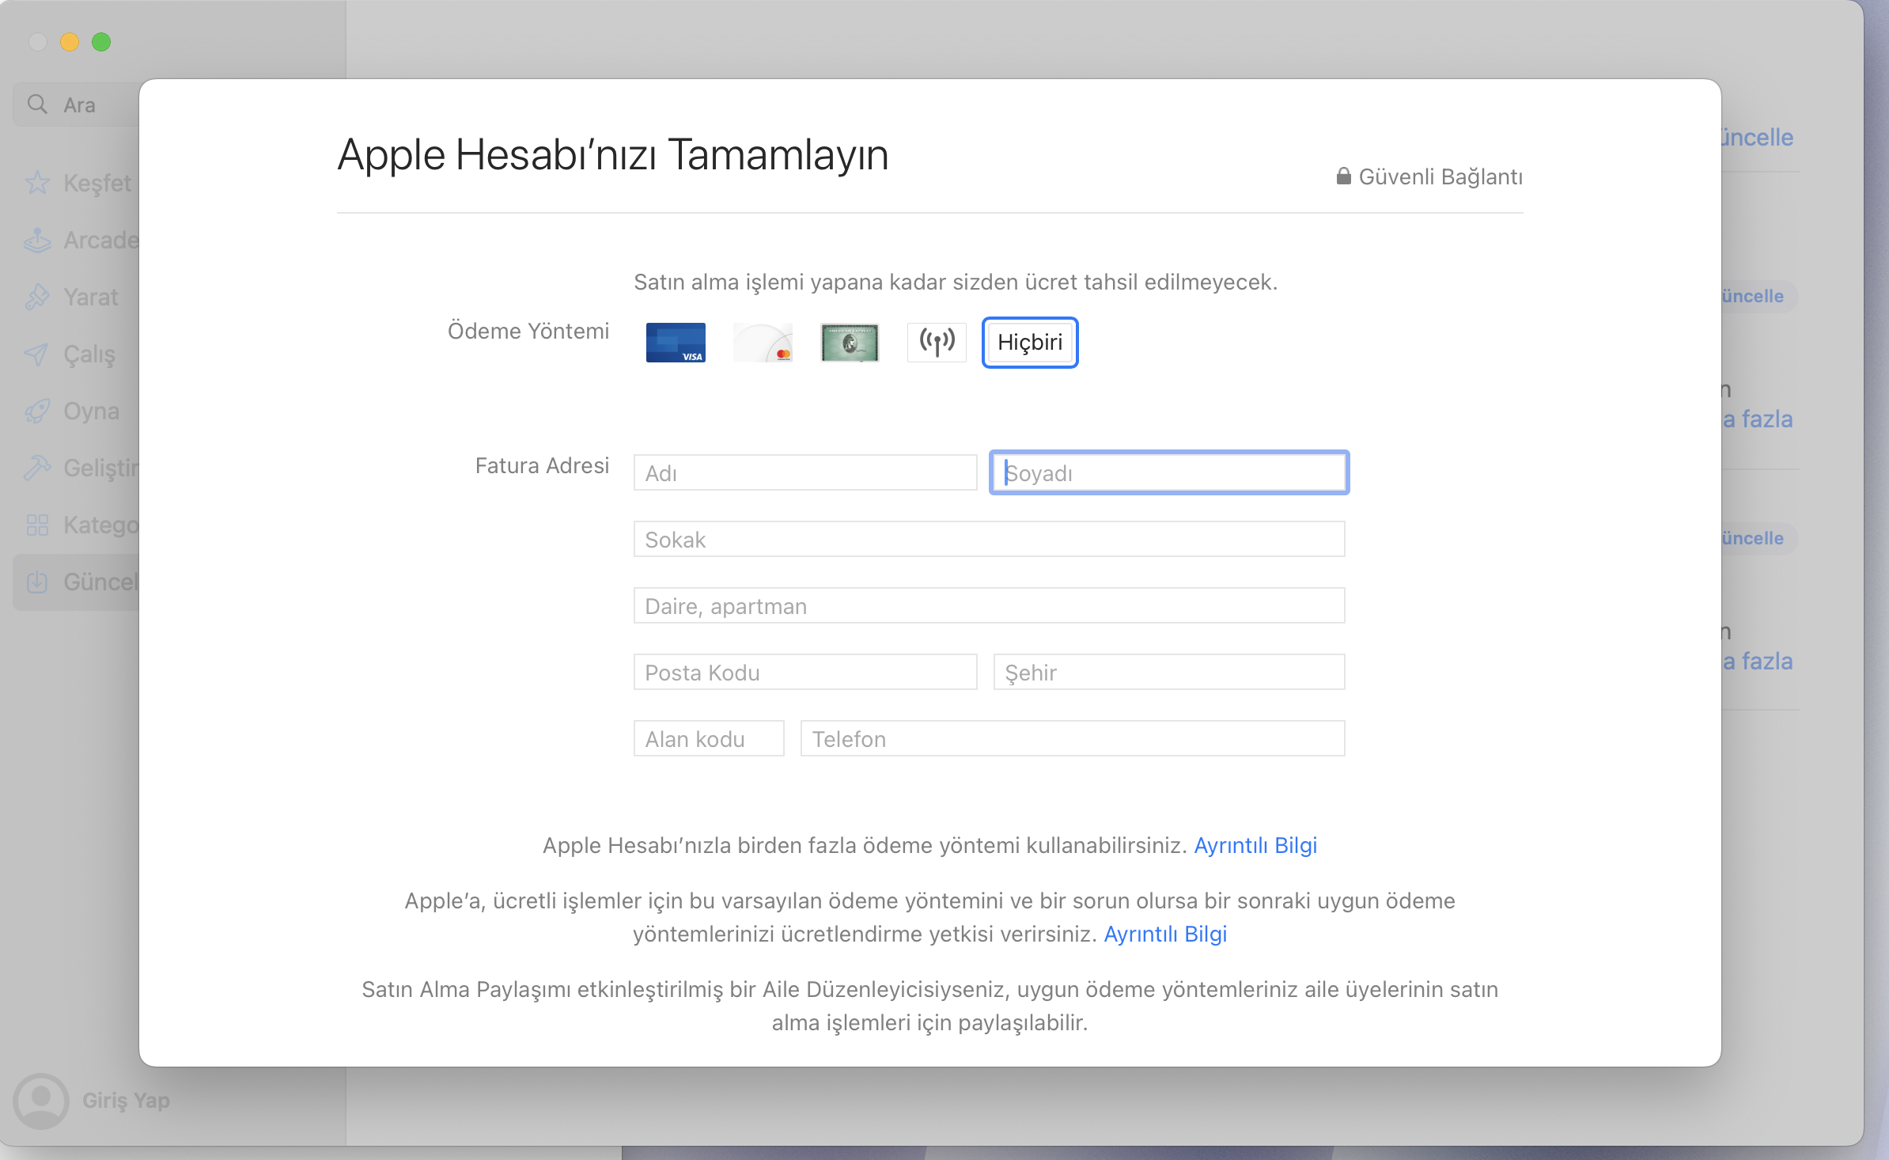Select Hiçbiri payment option
The height and width of the screenshot is (1160, 1889).
1030,343
